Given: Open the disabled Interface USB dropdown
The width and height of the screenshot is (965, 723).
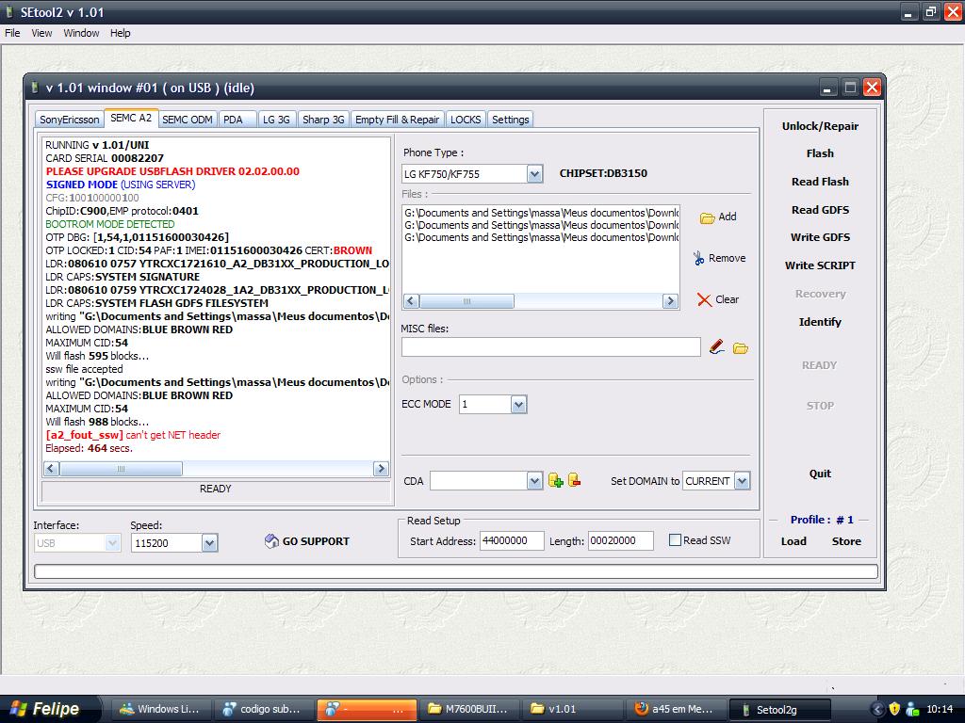Looking at the screenshot, I should click(x=112, y=543).
